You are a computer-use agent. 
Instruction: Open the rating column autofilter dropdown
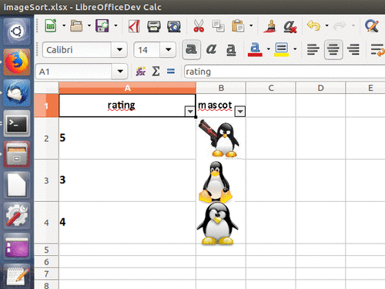pyautogui.click(x=190, y=111)
